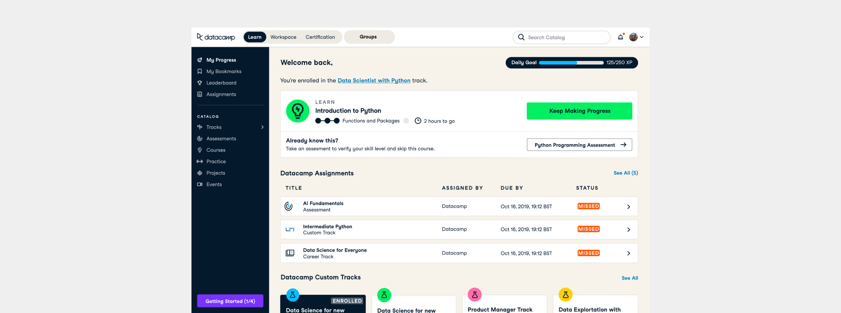Open the enrolled Data Science for new card
841x313 pixels.
click(323, 304)
